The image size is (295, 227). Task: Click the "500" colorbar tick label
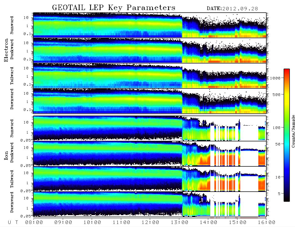point(276,94)
